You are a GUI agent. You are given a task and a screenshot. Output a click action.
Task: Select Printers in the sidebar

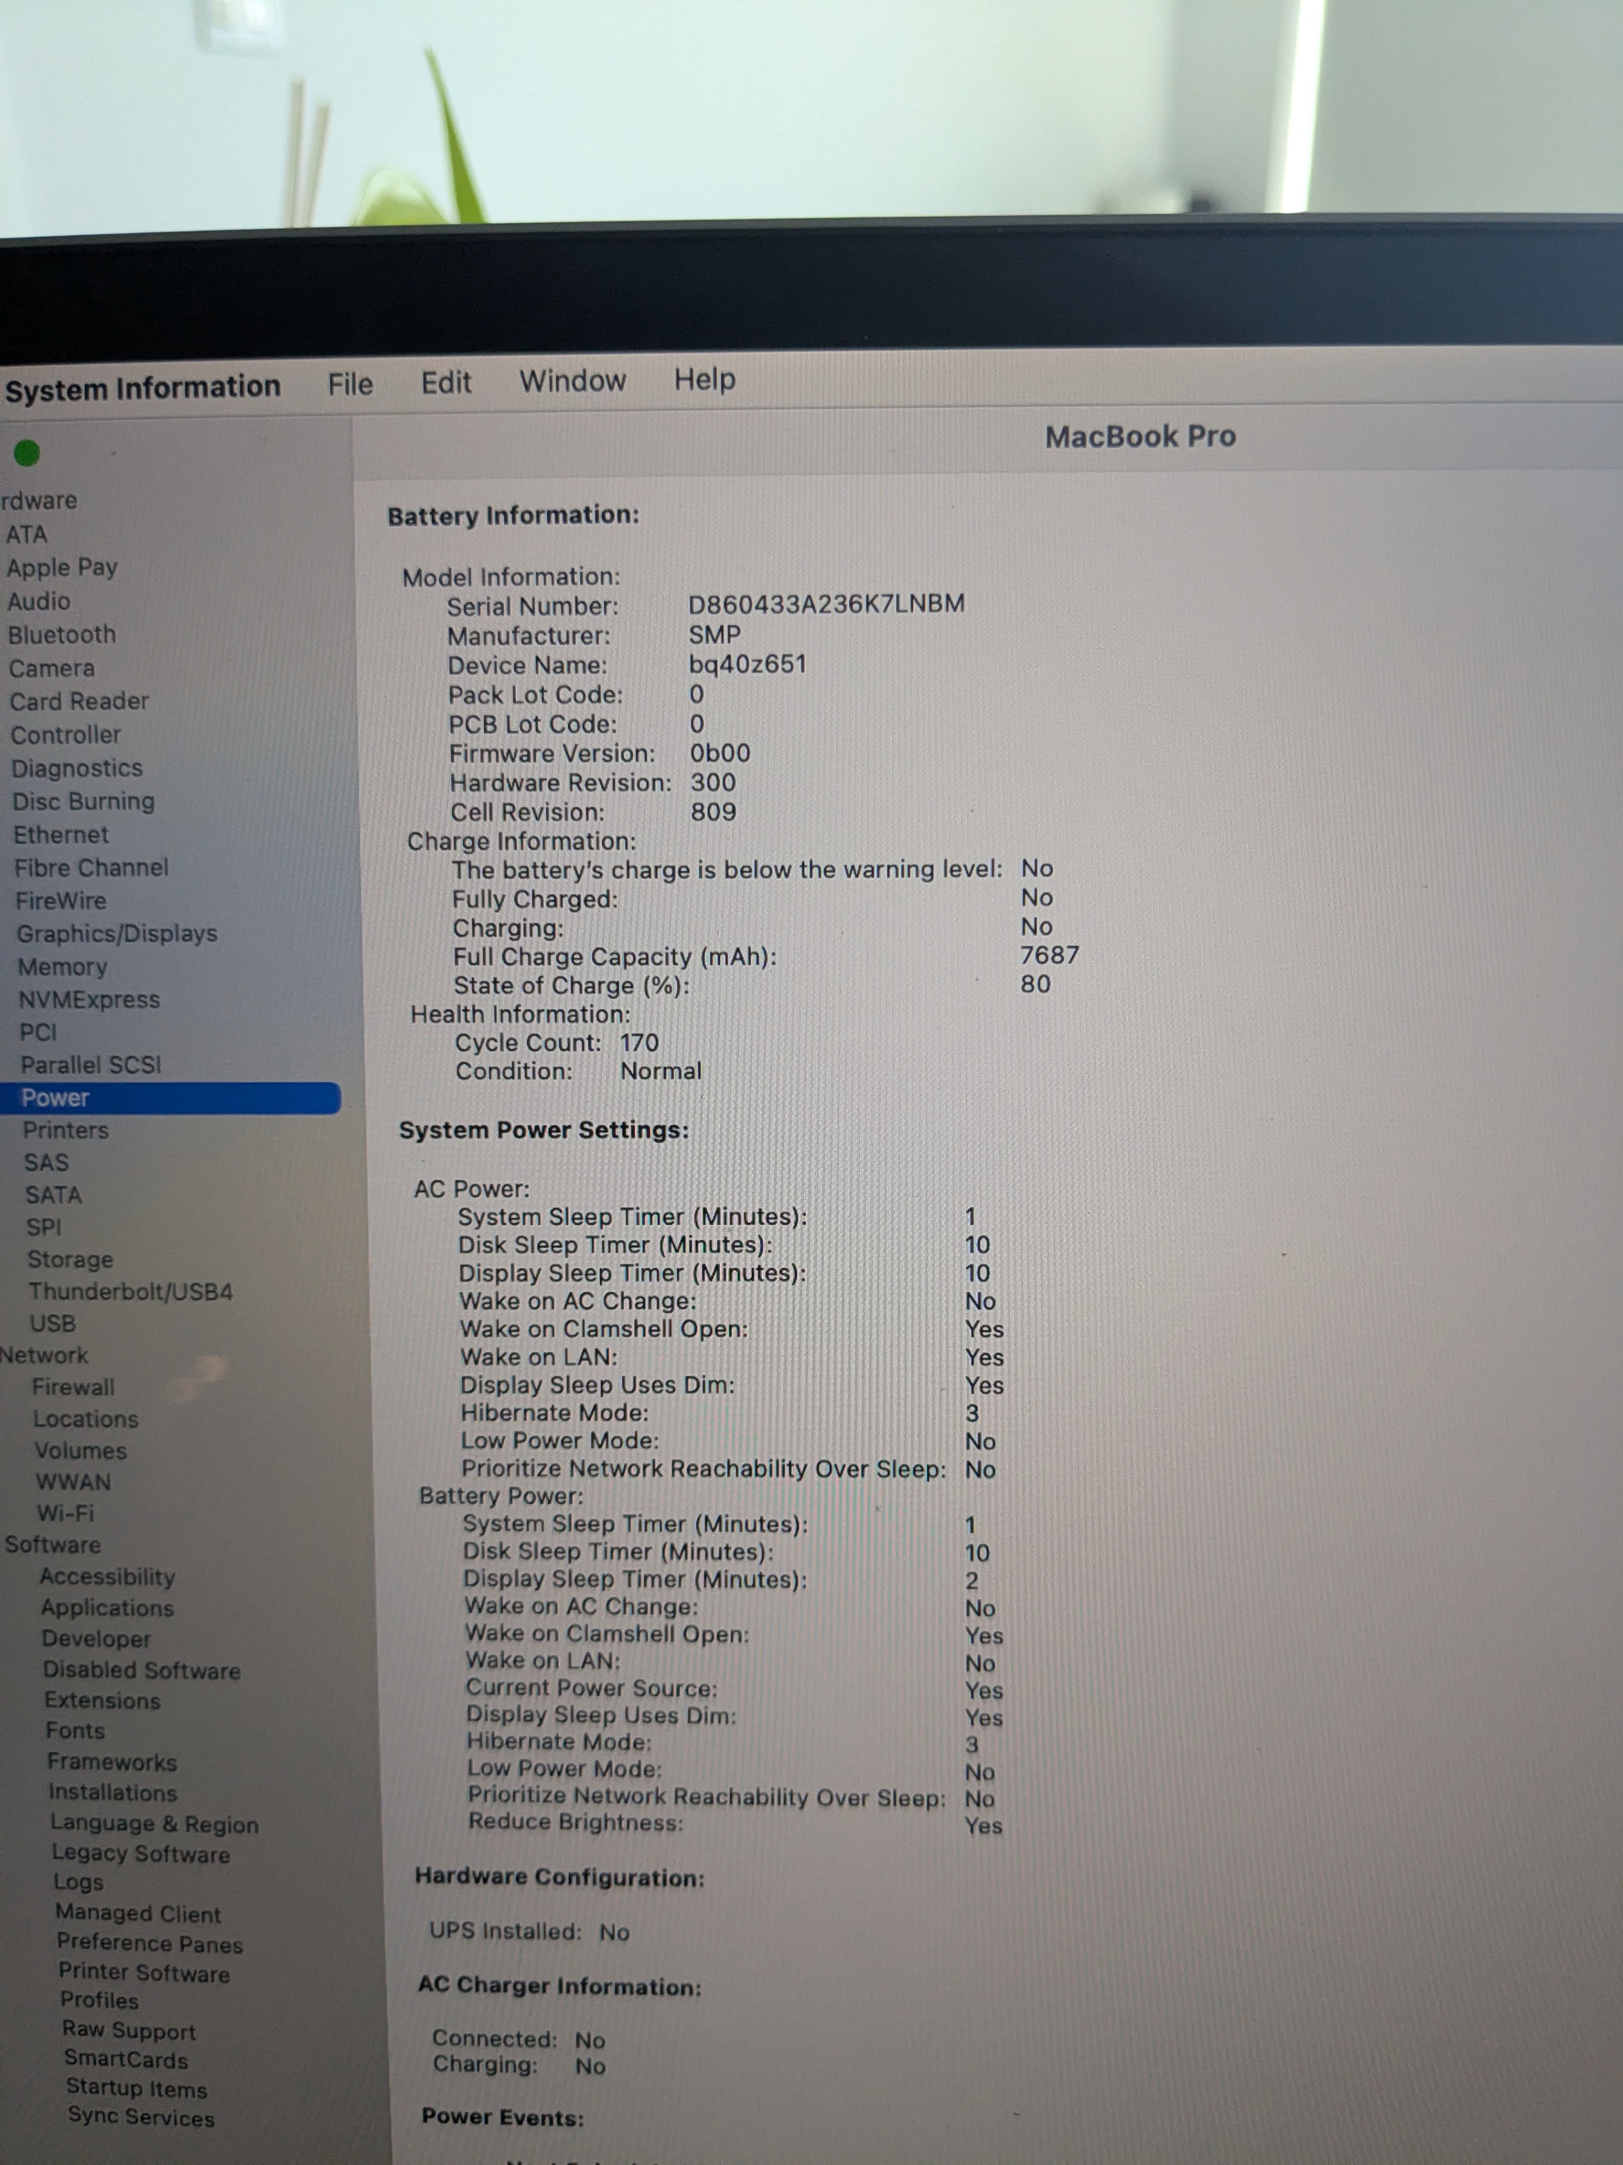(x=66, y=1131)
